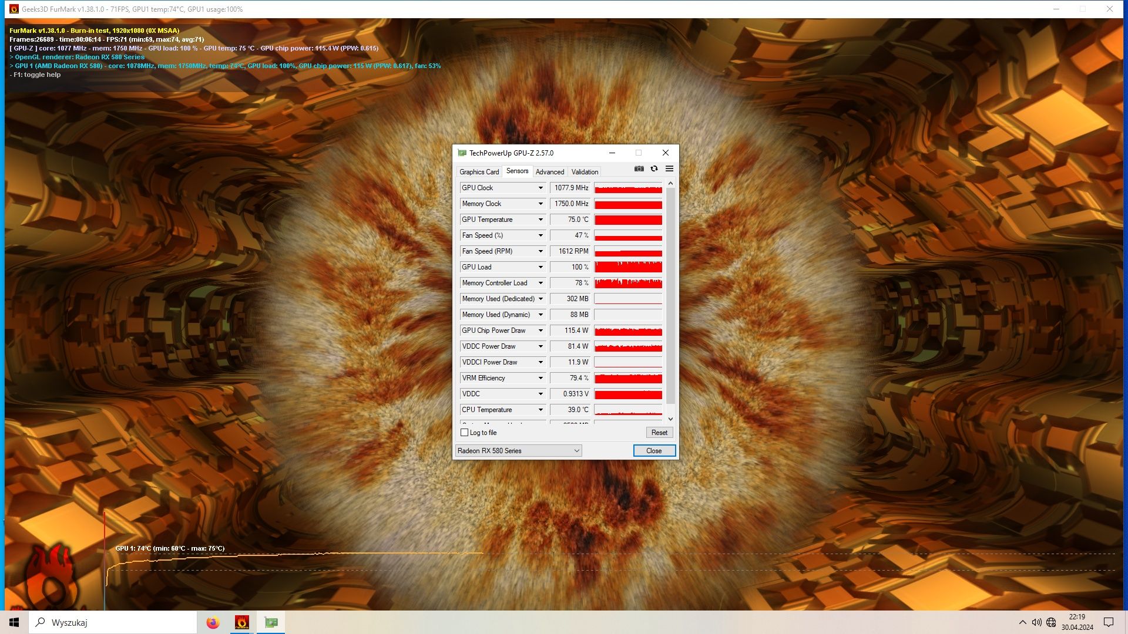This screenshot has width=1128, height=634.
Task: Click the GPU-Z camera/screenshot icon
Action: click(639, 168)
